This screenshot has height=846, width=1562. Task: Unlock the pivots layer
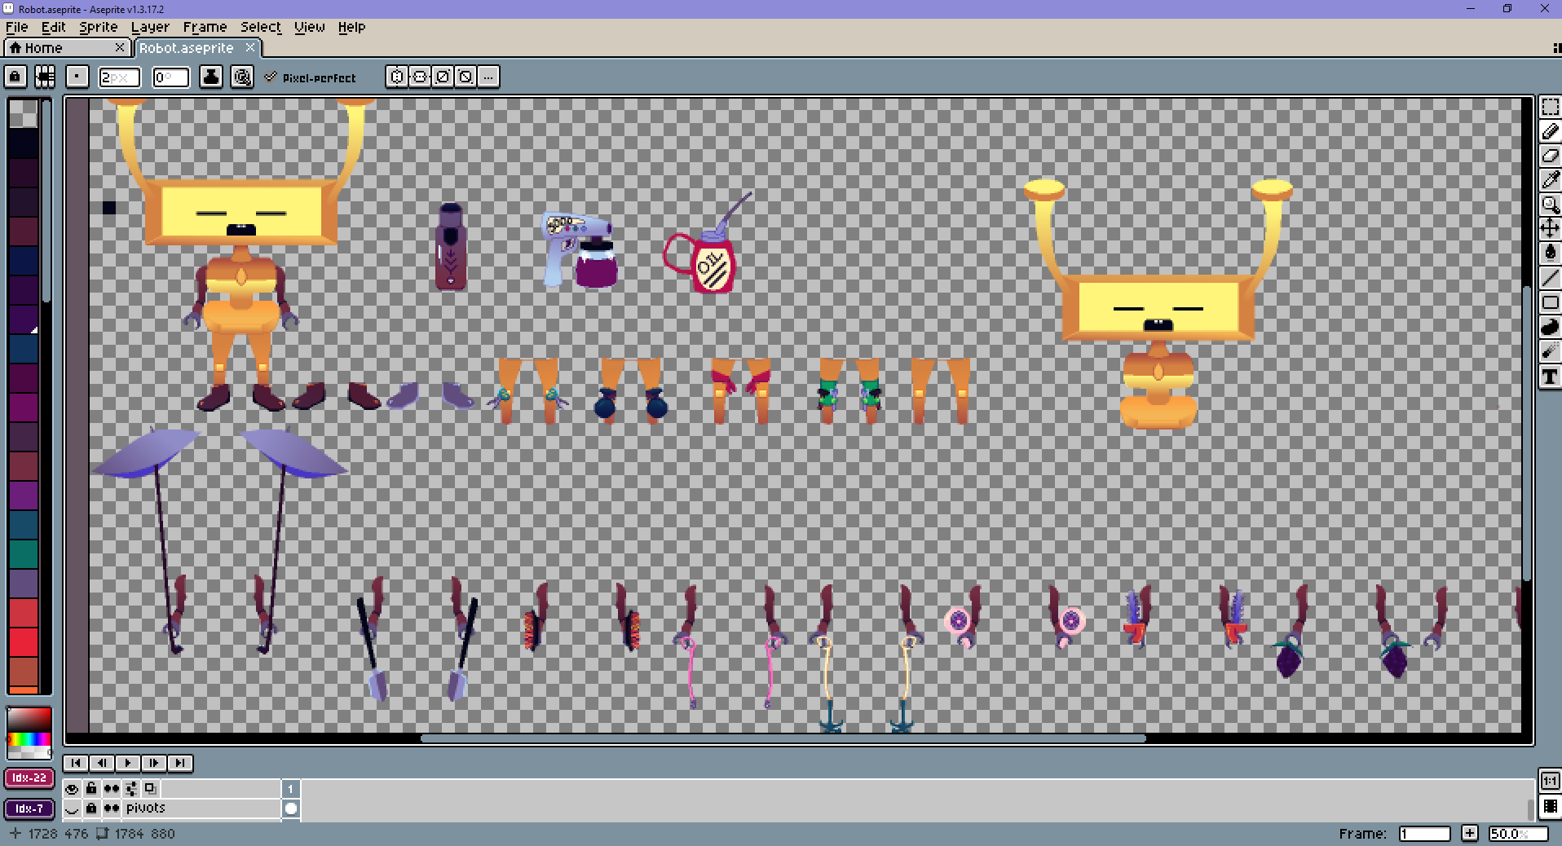[x=91, y=809]
